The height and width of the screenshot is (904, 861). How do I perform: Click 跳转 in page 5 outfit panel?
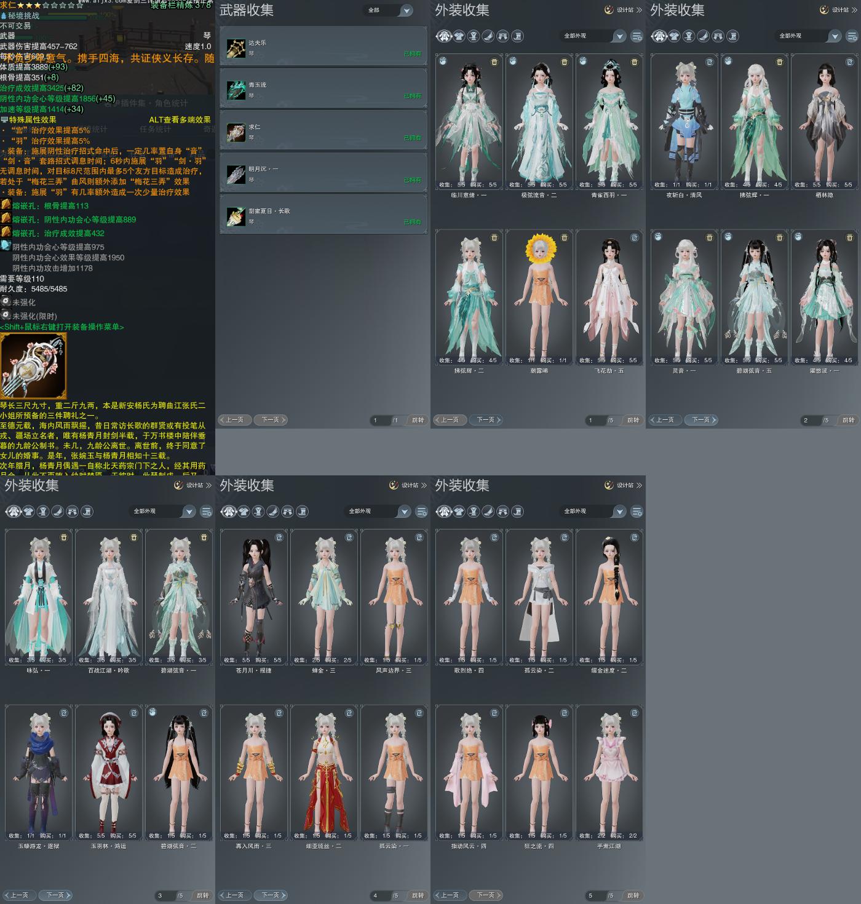click(633, 895)
